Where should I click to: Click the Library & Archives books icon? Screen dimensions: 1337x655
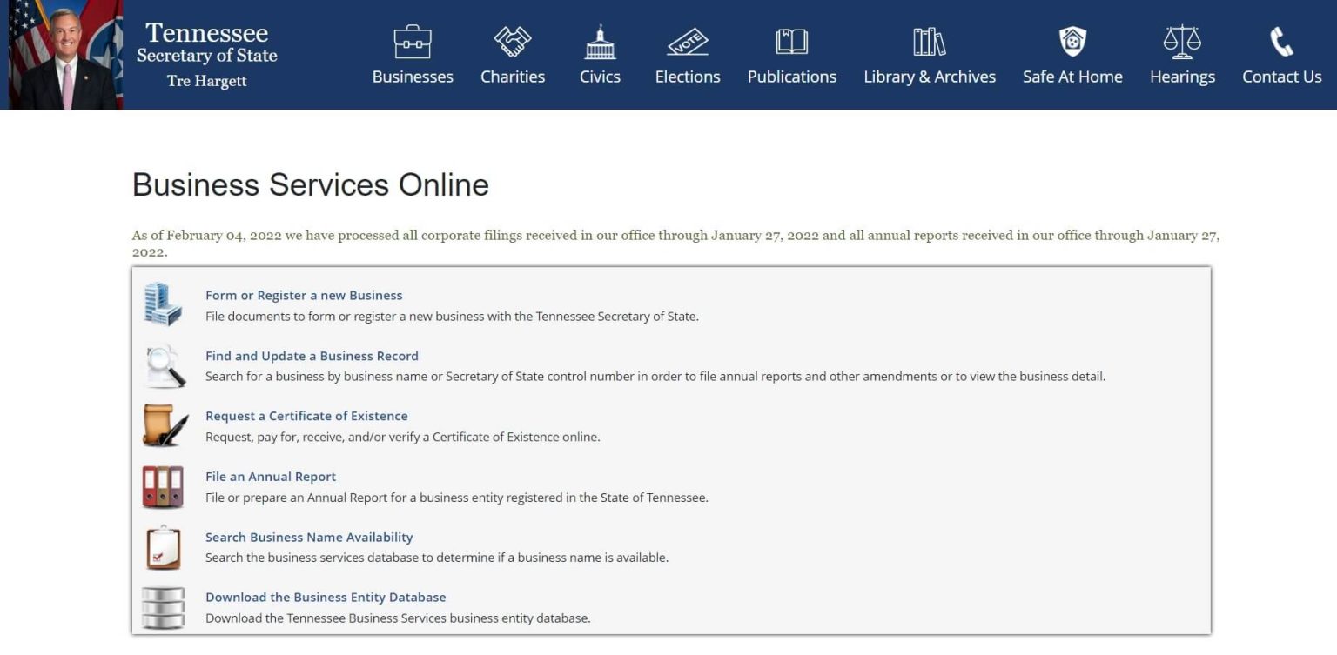928,40
